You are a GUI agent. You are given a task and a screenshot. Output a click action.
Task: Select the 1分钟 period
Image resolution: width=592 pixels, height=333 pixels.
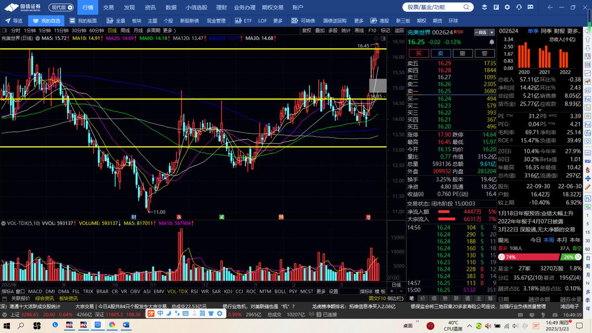30,31
